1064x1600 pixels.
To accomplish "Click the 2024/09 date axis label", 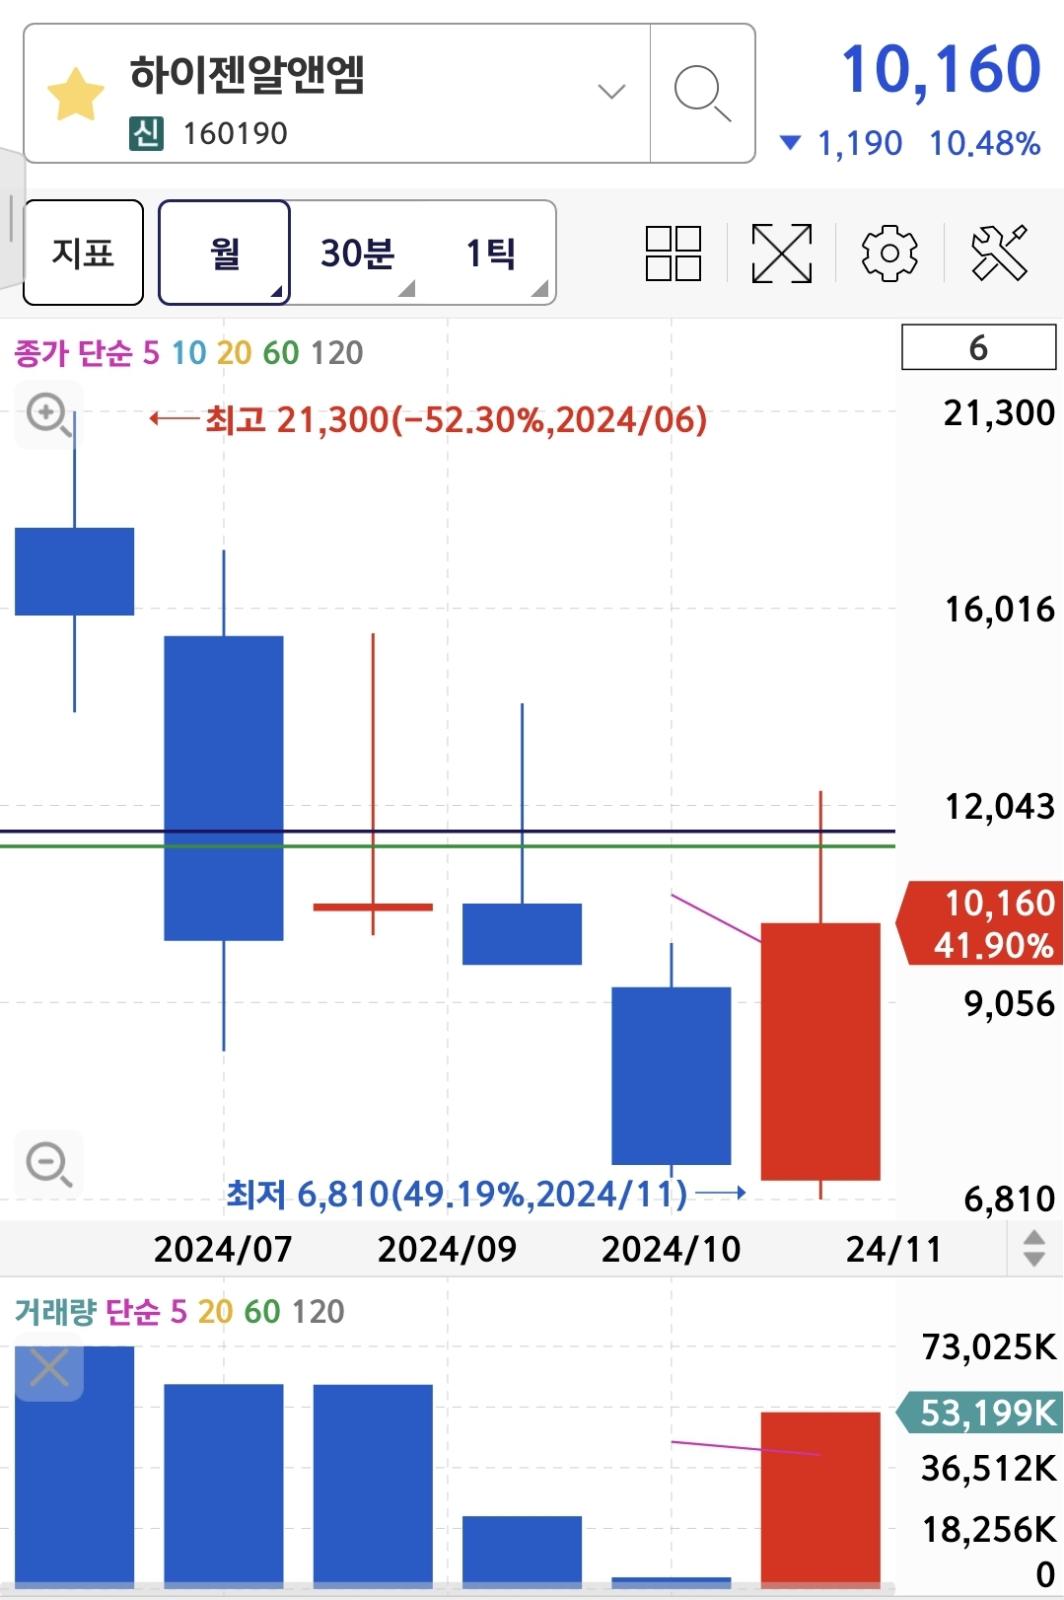I will [x=447, y=1250].
